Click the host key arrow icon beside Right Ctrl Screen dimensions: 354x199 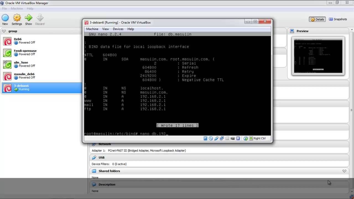(251, 138)
